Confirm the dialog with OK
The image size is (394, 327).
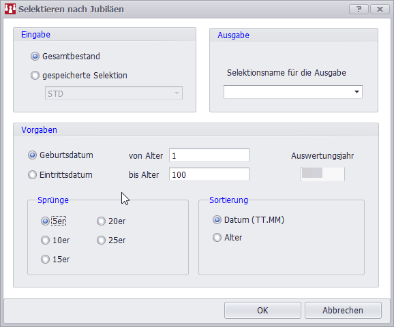[262, 311]
